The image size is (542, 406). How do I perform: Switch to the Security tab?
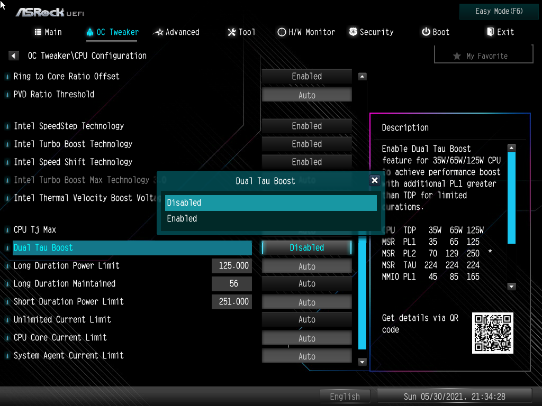click(371, 32)
